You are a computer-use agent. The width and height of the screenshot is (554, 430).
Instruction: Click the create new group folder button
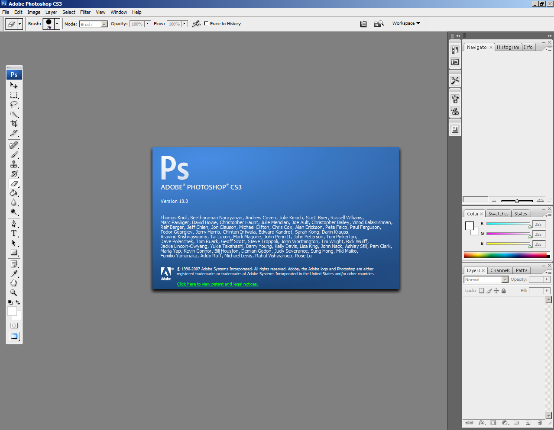(x=516, y=423)
